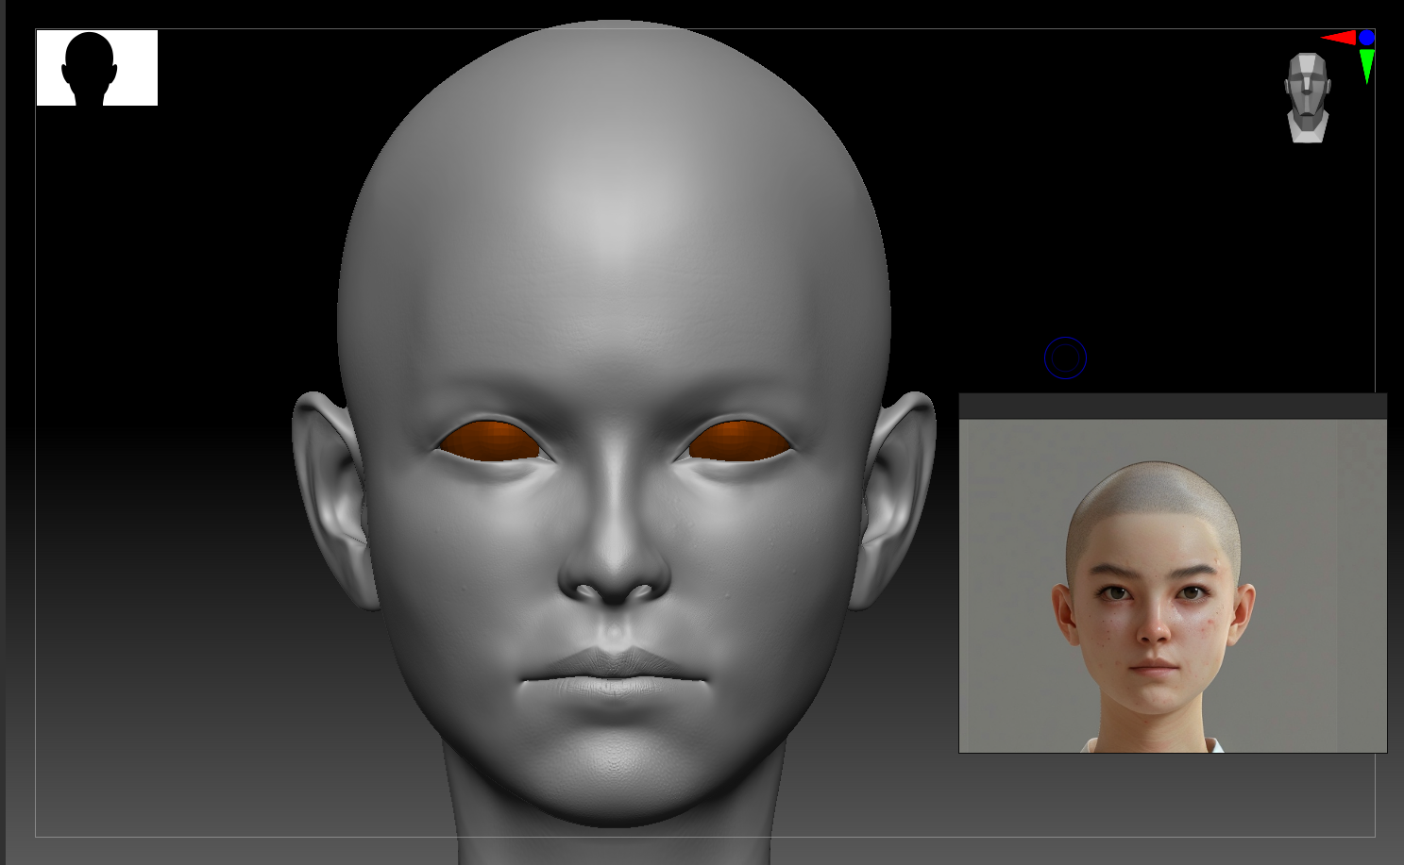Screen dimensions: 1404x865
Task: Click the reference photo of shaved-head woman
Action: 1173,586
